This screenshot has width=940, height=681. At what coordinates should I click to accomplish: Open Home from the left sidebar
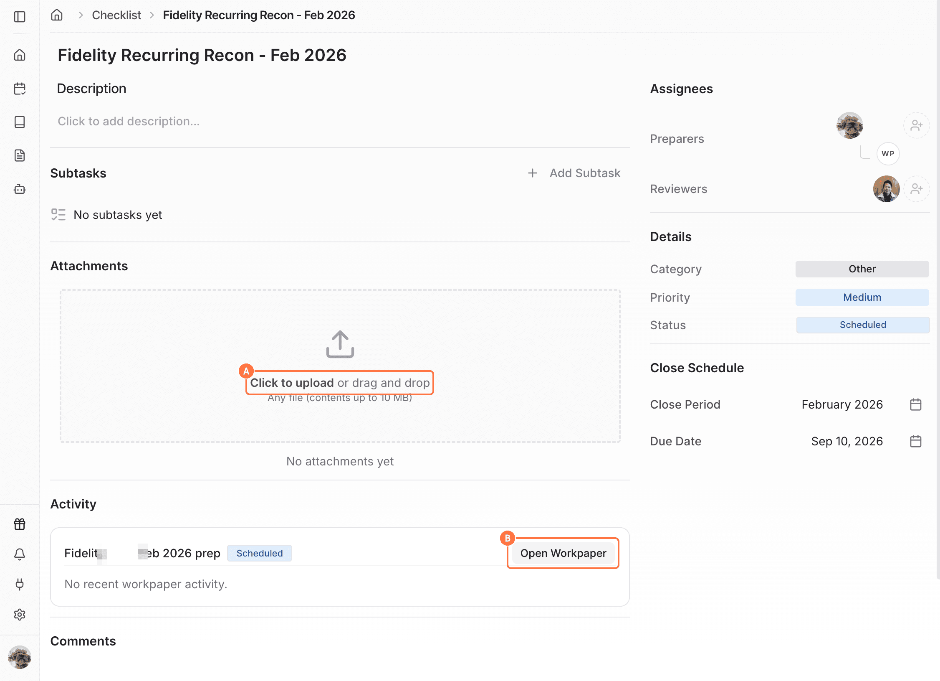(20, 55)
